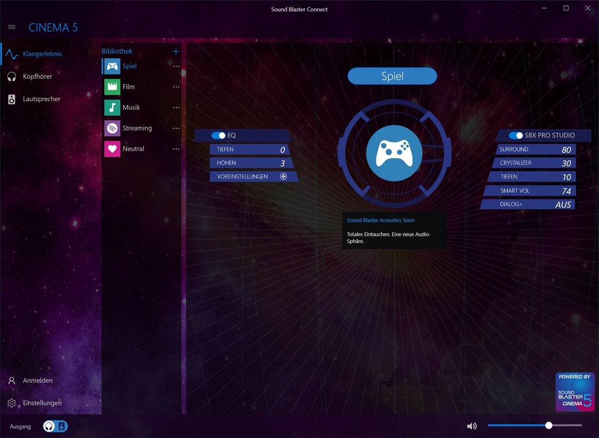Select the Musik profile
599x438 pixels.
pos(142,107)
